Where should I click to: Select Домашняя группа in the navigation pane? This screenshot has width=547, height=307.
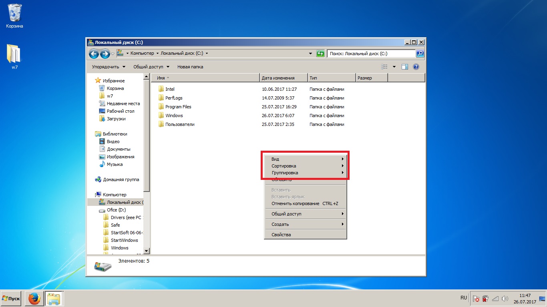117,179
